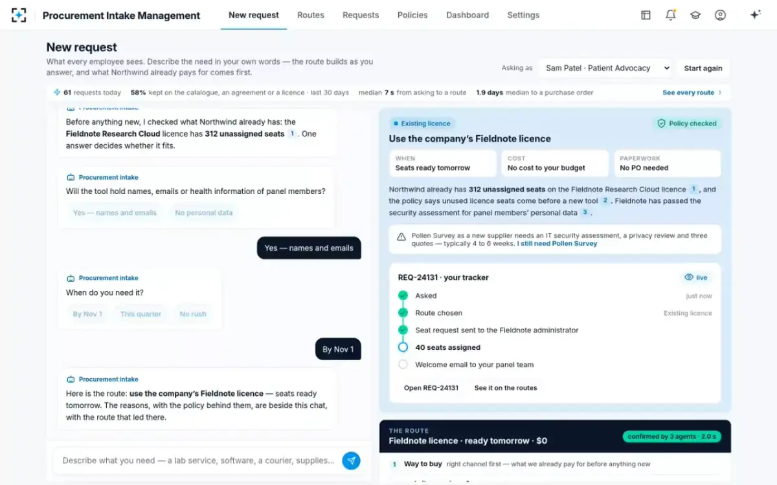Click Fieldnote licence · ready tomorrow · $0 heading
Screen dimensions: 777x485
click(468, 441)
